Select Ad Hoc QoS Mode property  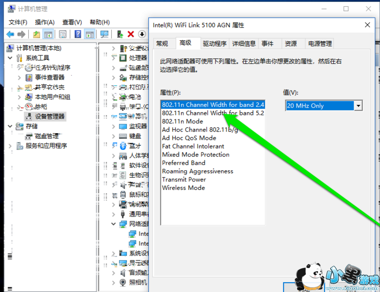pyautogui.click(x=189, y=138)
